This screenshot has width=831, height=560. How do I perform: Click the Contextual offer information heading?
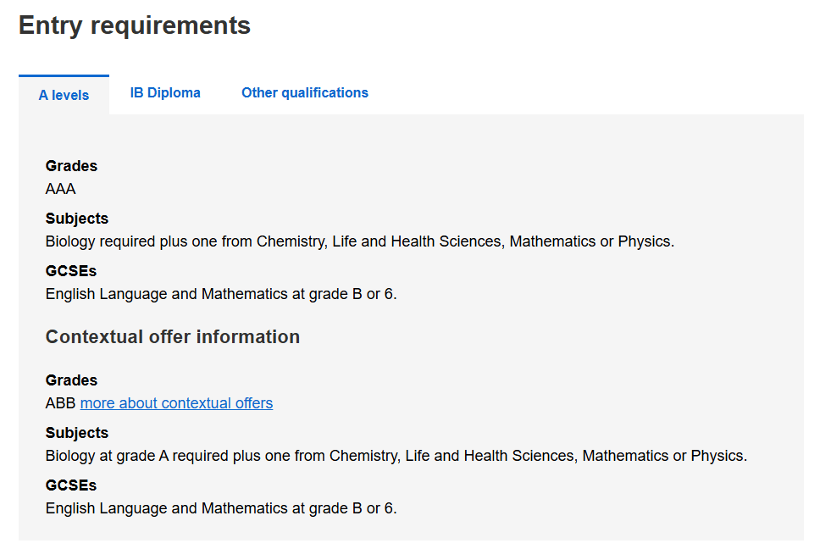click(173, 337)
